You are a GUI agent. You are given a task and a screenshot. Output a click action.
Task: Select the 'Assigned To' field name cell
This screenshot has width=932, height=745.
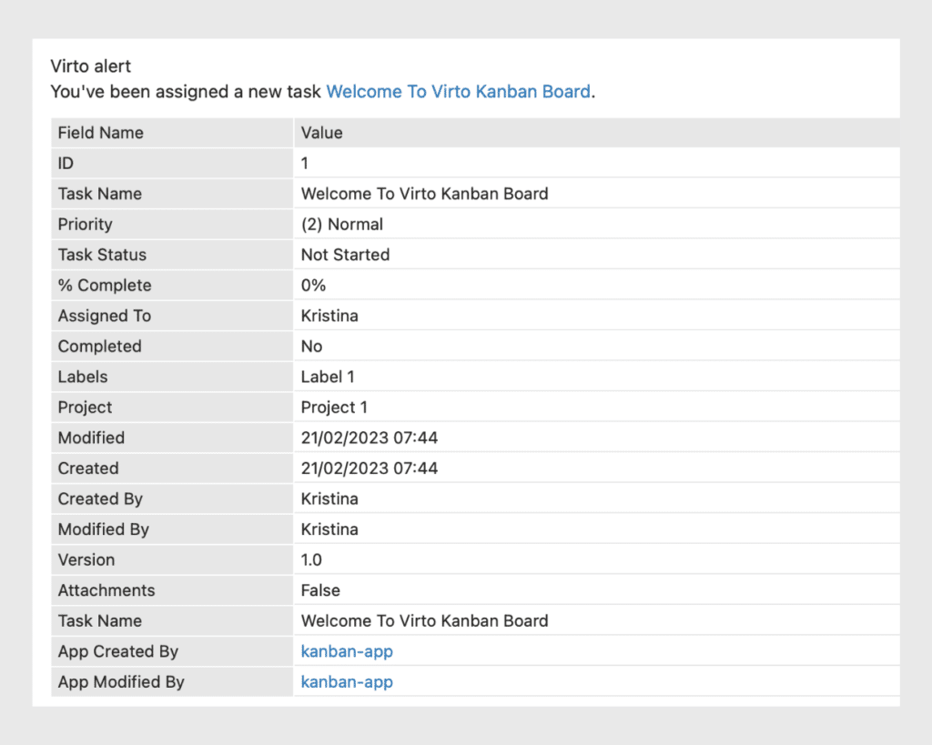point(172,316)
